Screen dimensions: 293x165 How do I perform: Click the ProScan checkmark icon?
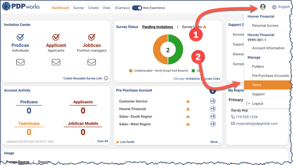20,37
